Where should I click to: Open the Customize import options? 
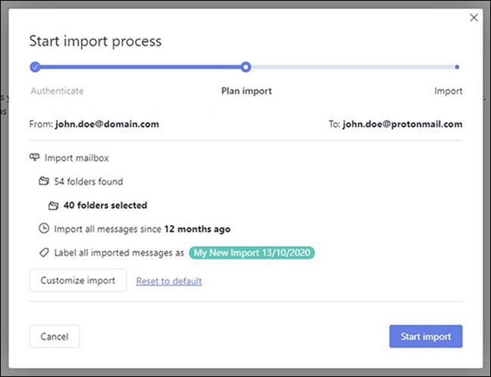point(78,281)
